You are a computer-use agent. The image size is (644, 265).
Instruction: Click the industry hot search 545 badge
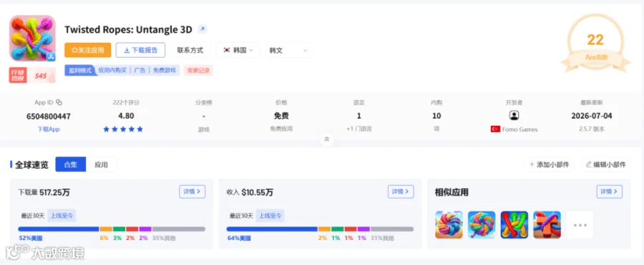pos(32,76)
